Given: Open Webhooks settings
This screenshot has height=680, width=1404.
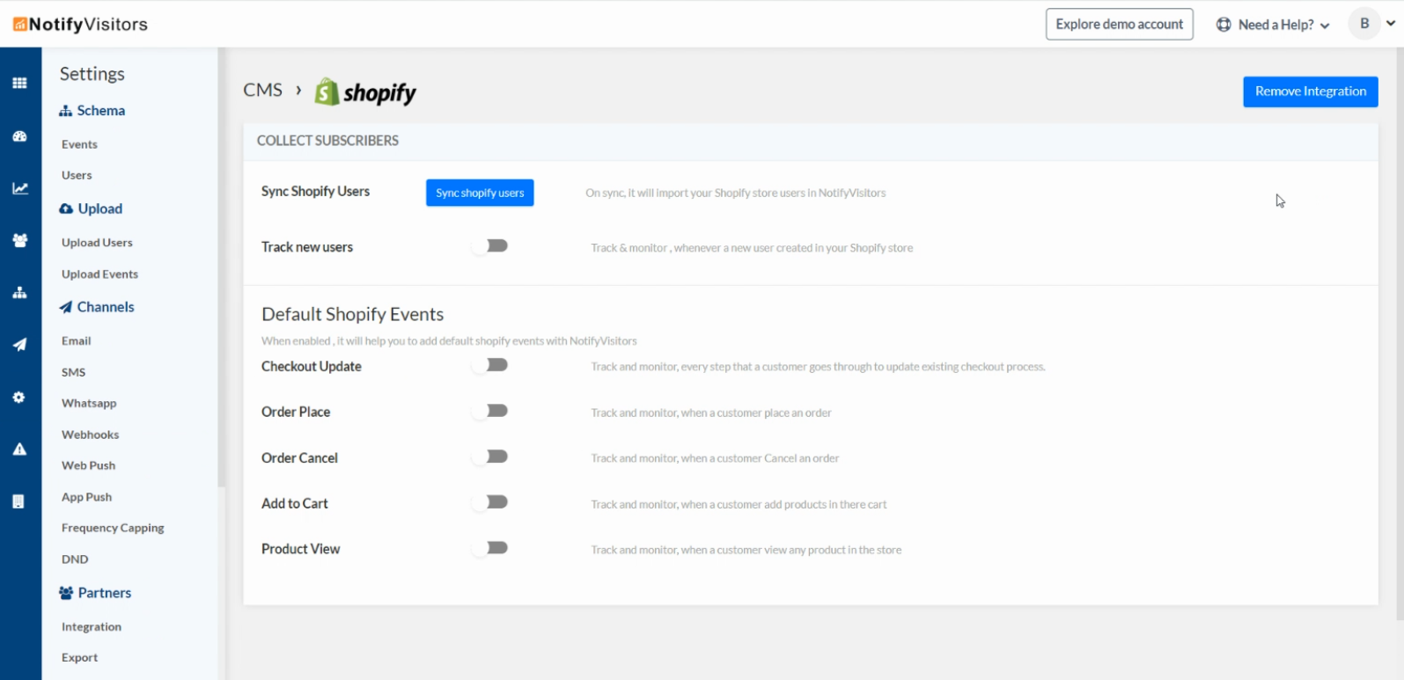Looking at the screenshot, I should [x=90, y=435].
